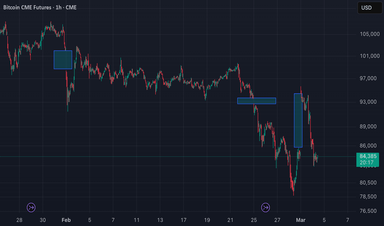Click the 97,000 price axis label
Viewport: 384px width, 226px height.
coord(368,78)
